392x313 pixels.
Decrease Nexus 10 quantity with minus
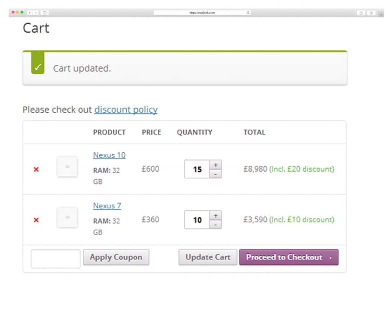(x=216, y=174)
